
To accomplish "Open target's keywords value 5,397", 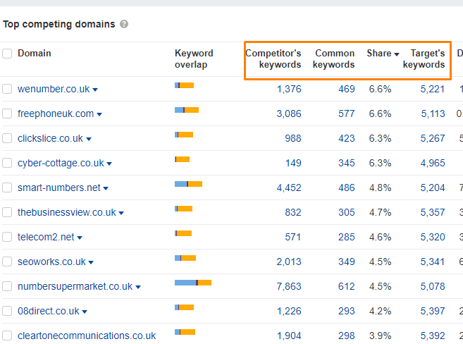I will tap(433, 311).
